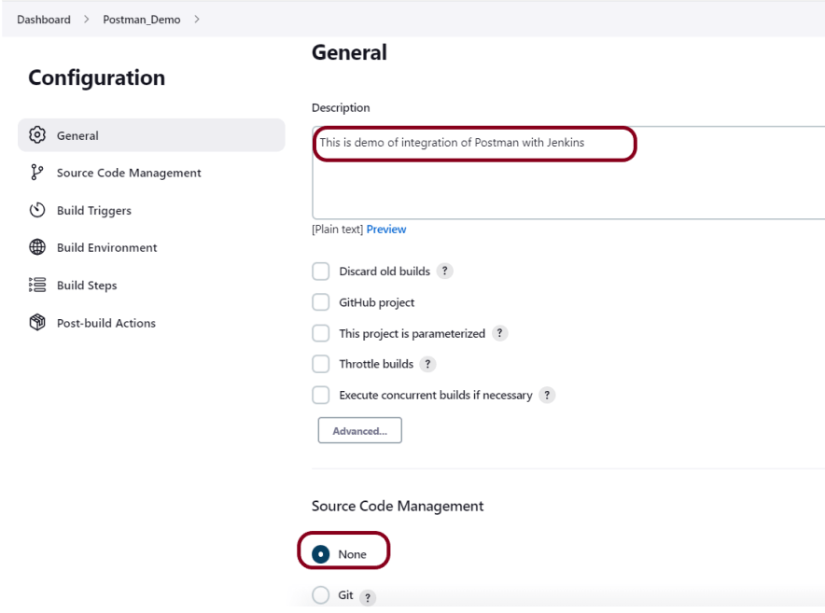Click the Build Triggers clock icon
Screen dimensions: 825x613
(37, 210)
